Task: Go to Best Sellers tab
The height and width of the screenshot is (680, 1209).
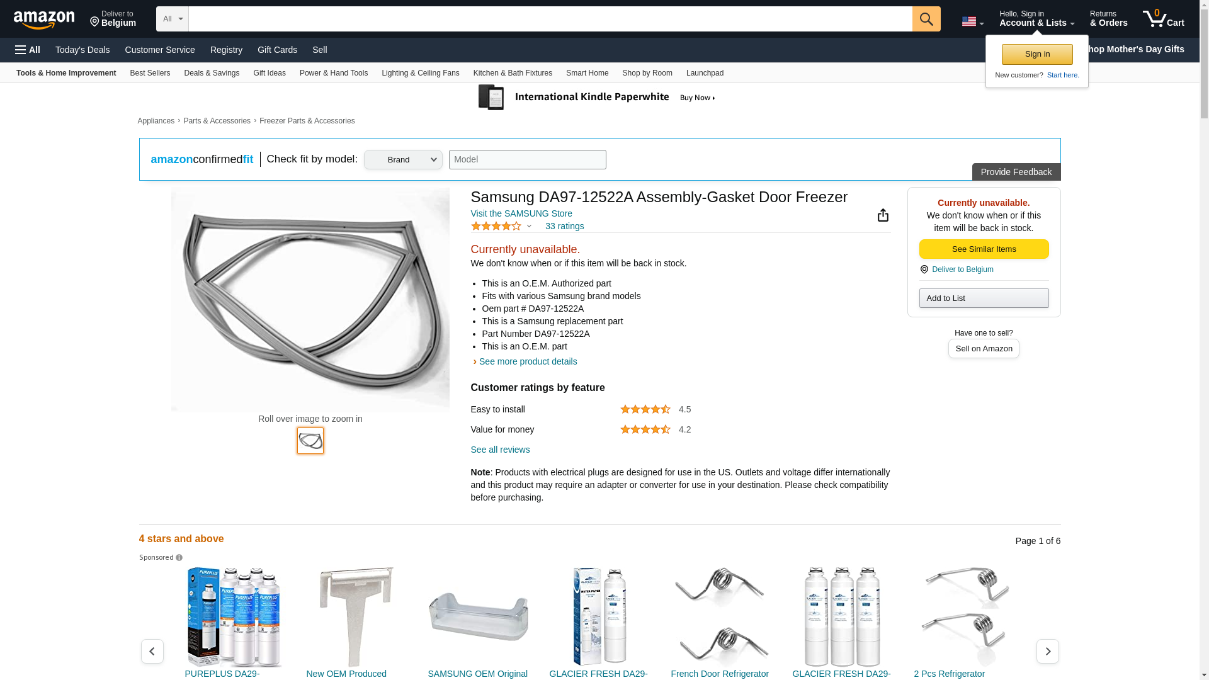Action: coord(150,73)
